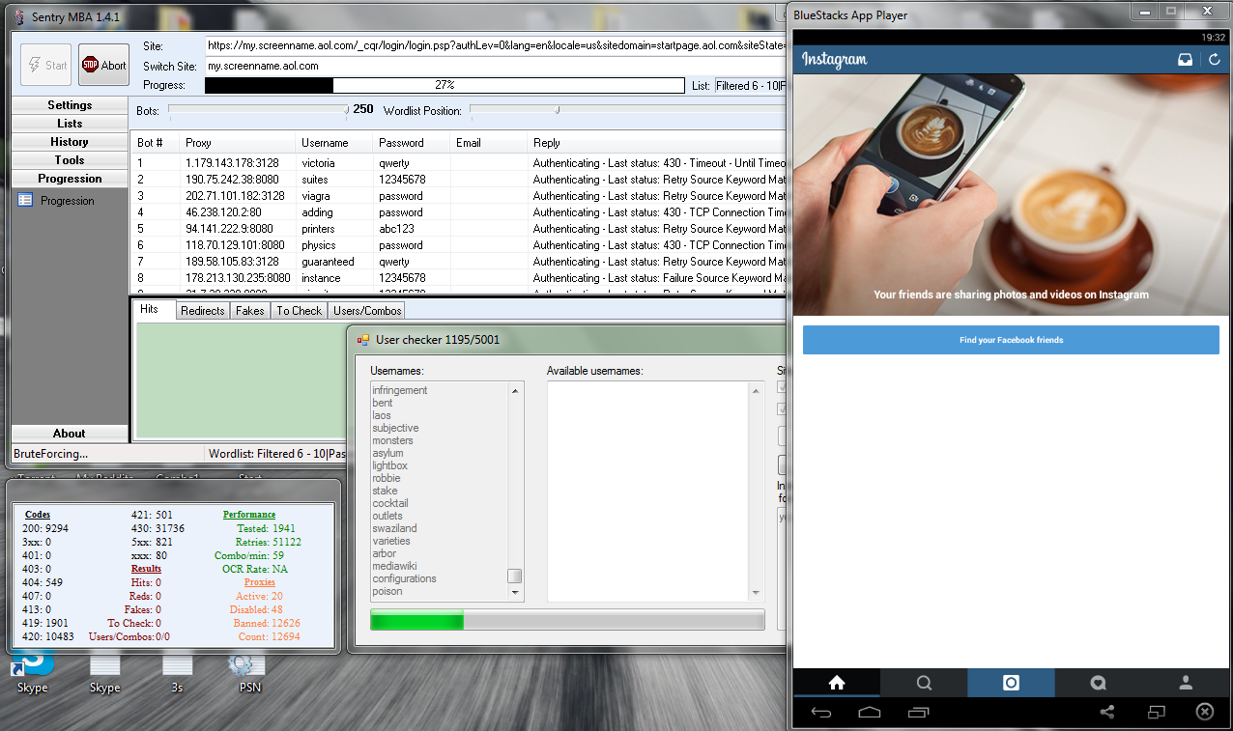The image size is (1233, 731).
Task: Expand the About sidebar section
Action: coord(70,433)
